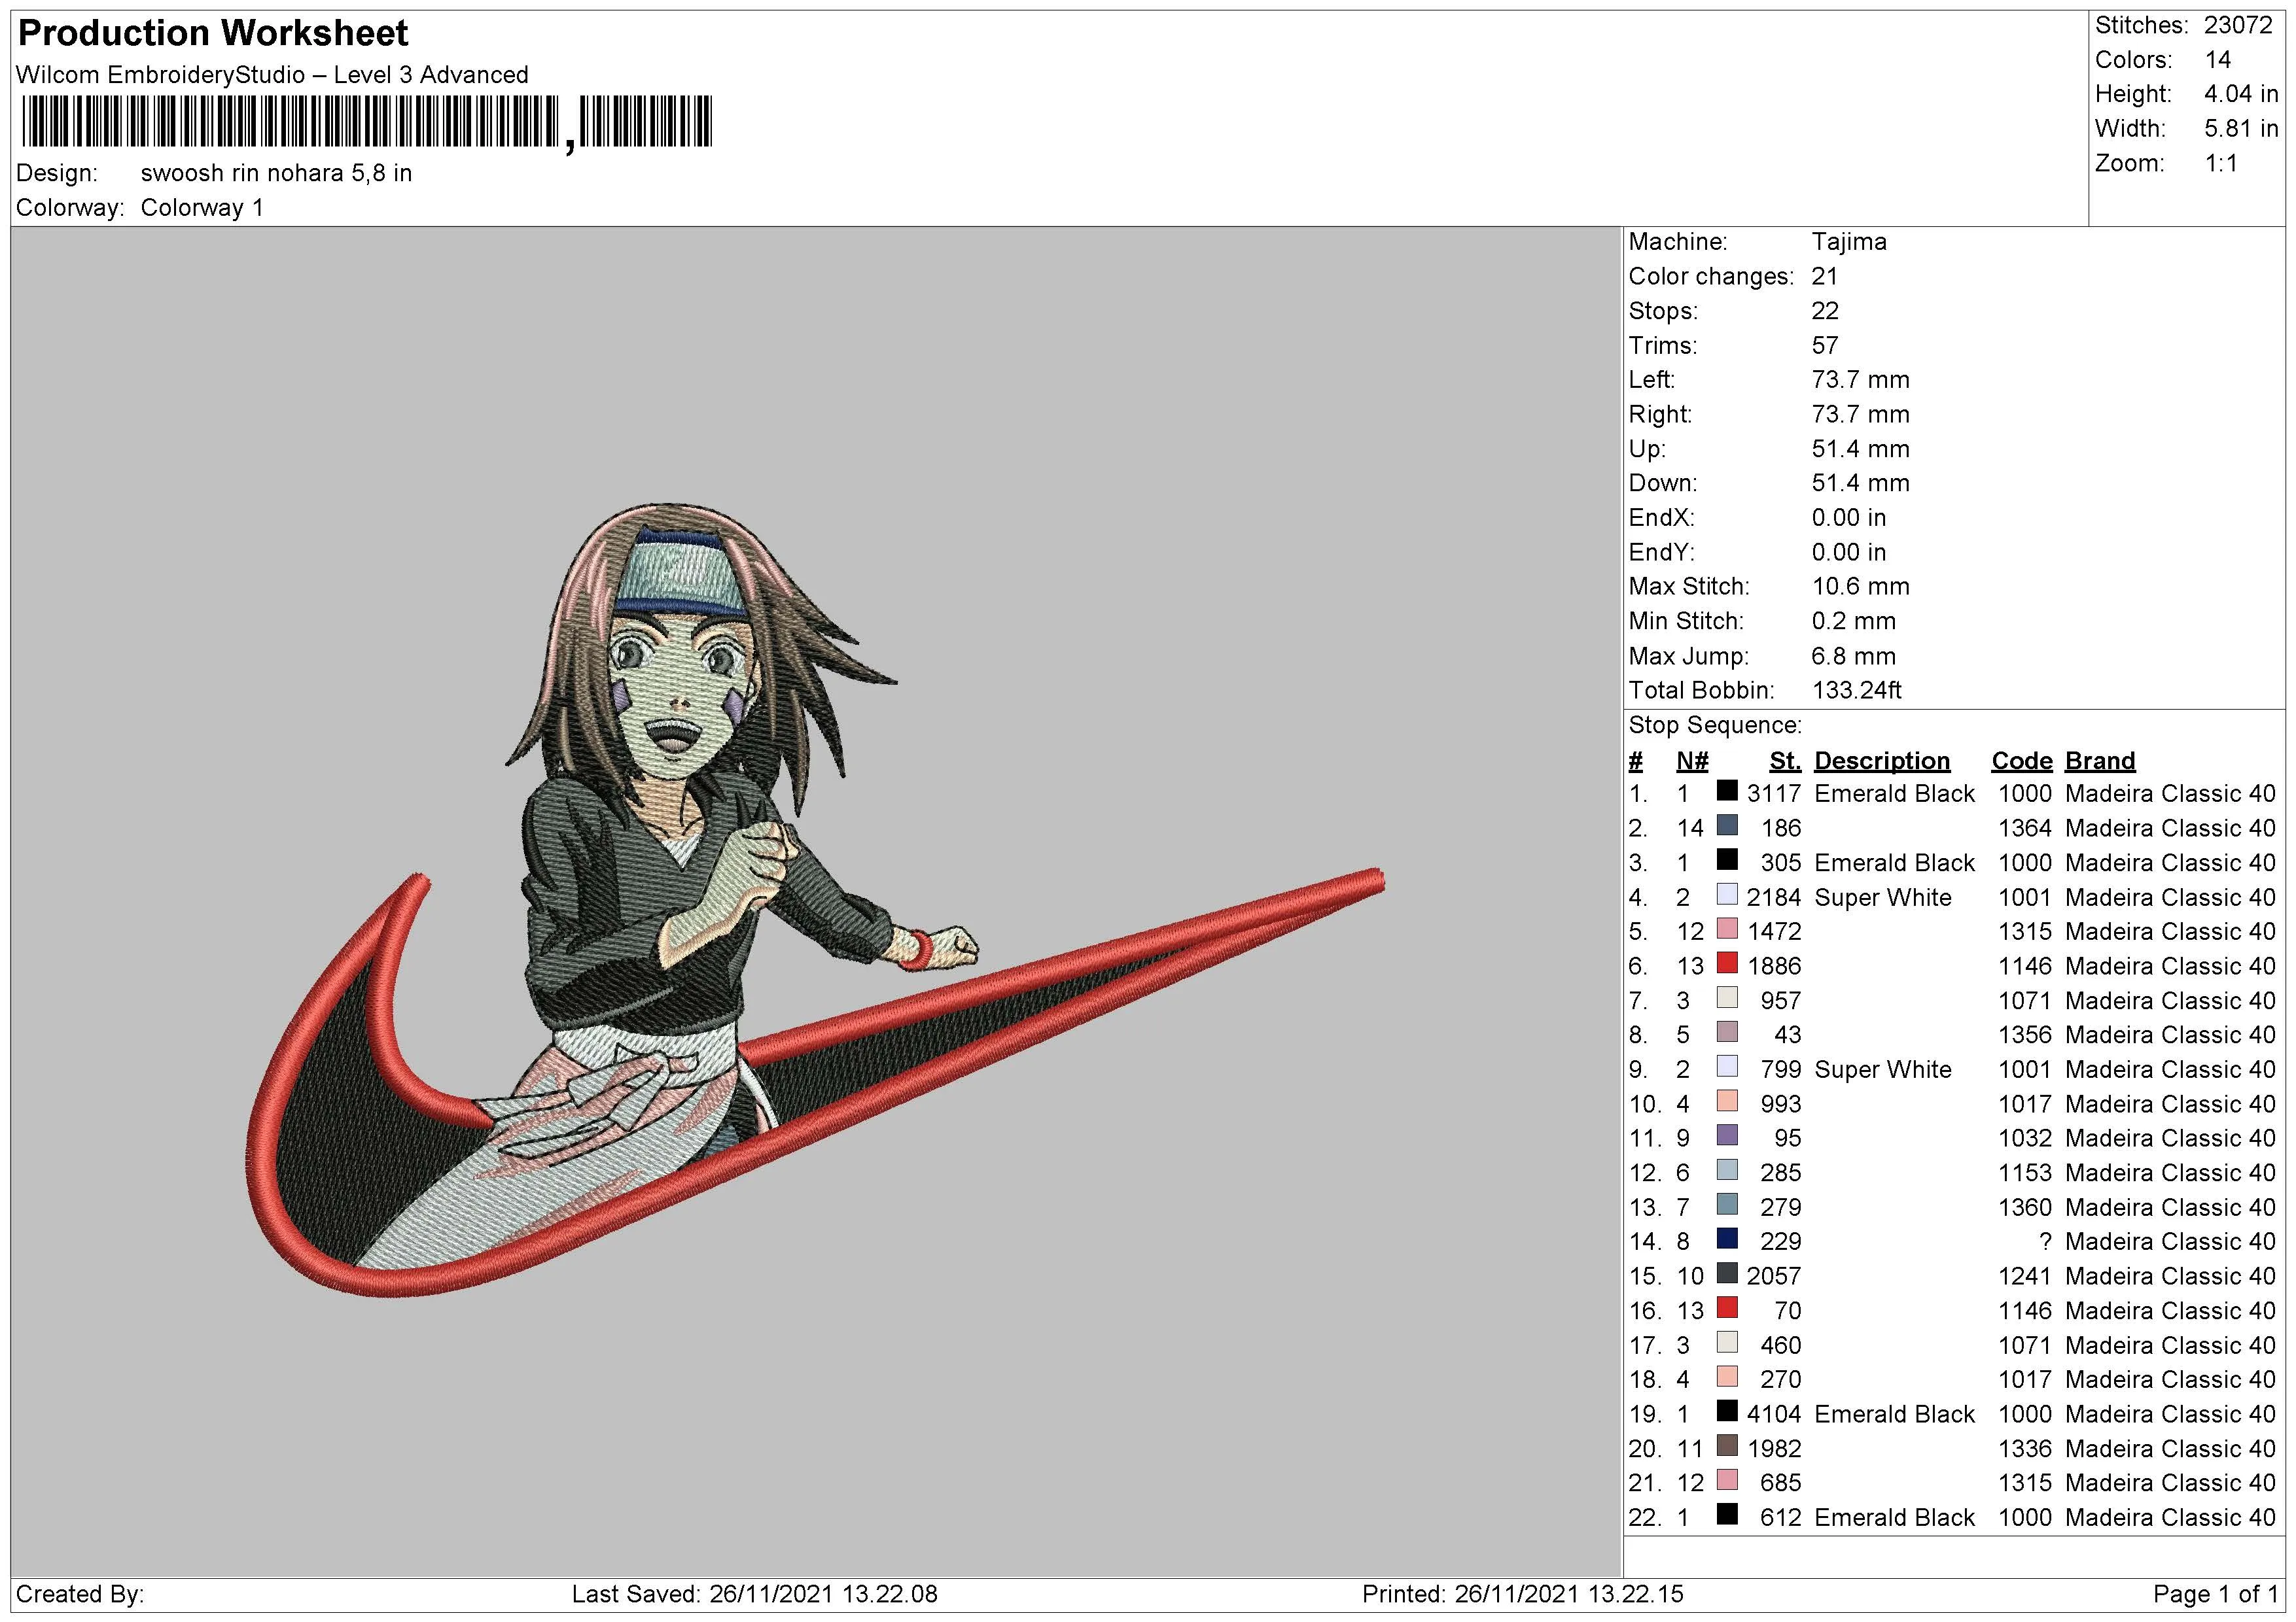The width and height of the screenshot is (2296, 1622).
Task: Click code "1146" in stop row 16
Action: point(2025,1311)
